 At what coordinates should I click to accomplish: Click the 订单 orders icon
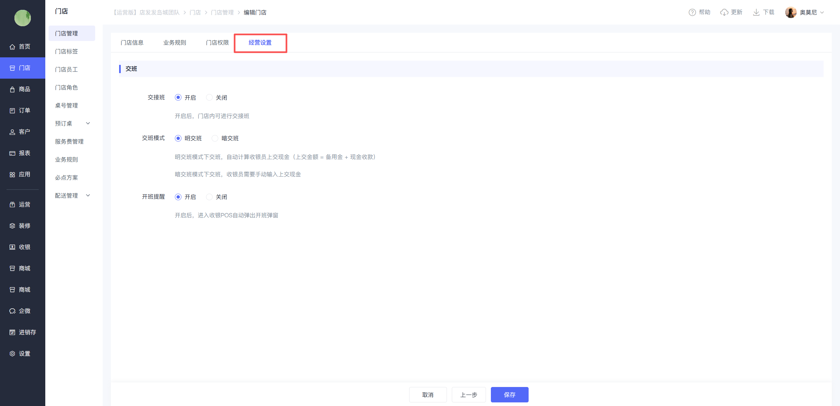[12, 111]
